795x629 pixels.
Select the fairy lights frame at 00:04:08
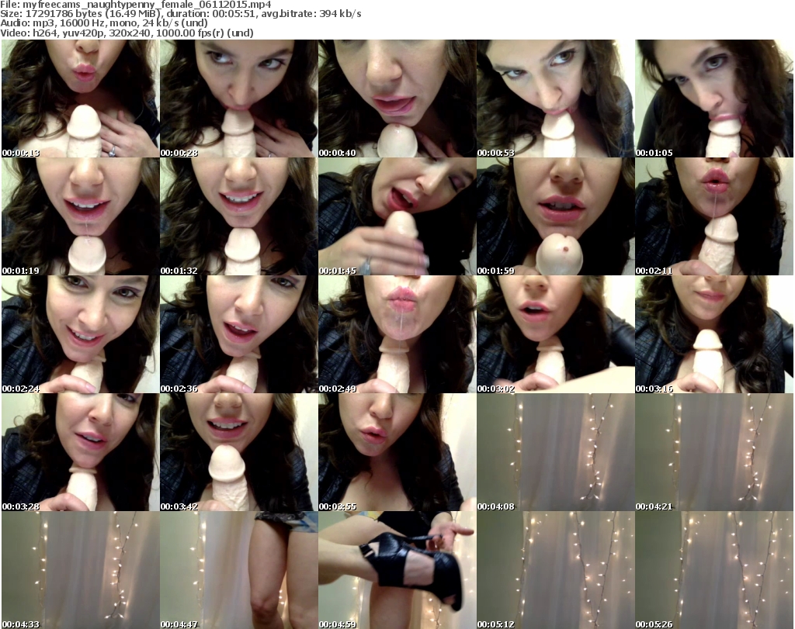[x=556, y=452]
